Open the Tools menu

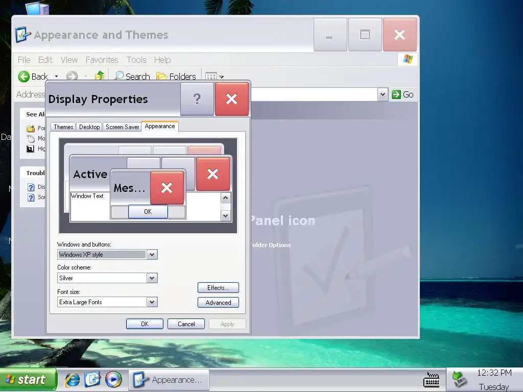136,60
